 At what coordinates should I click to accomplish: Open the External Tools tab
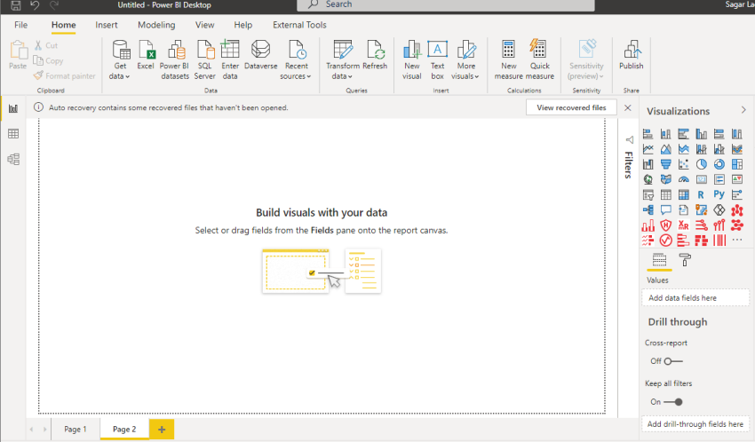(x=299, y=25)
